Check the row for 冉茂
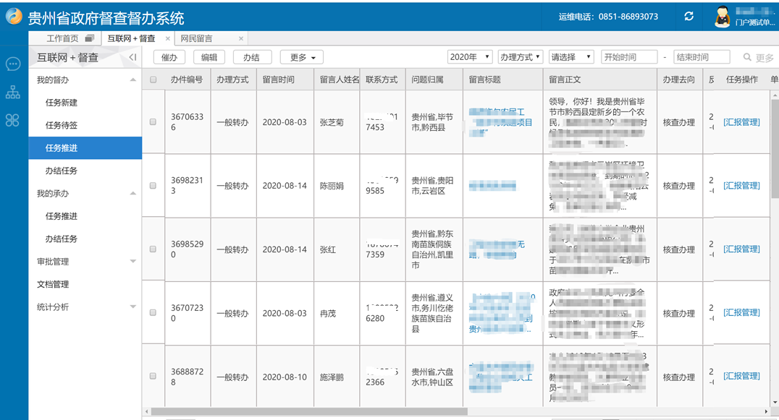This screenshot has height=420, width=779. (x=153, y=313)
